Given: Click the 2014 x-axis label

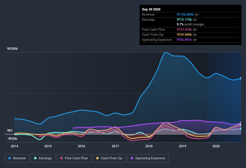Looking at the screenshot, I should (x=14, y=146).
